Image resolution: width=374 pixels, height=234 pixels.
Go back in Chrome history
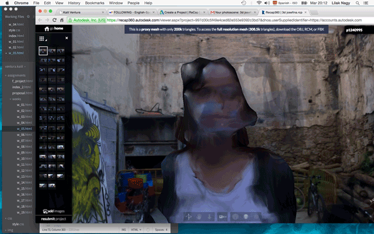pos(40,20)
